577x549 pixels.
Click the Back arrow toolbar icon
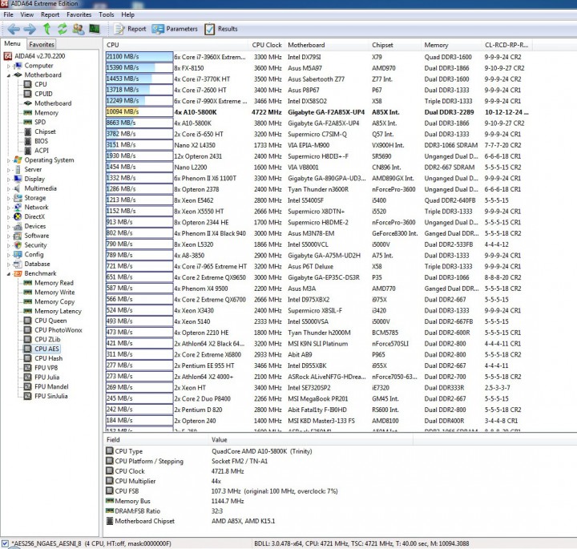click(x=14, y=29)
